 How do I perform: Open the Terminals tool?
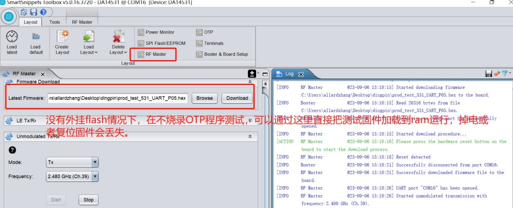pos(210,43)
